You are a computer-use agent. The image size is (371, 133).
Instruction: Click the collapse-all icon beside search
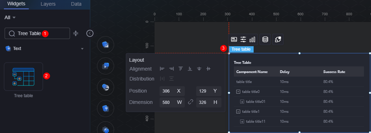pyautogui.click(x=75, y=33)
